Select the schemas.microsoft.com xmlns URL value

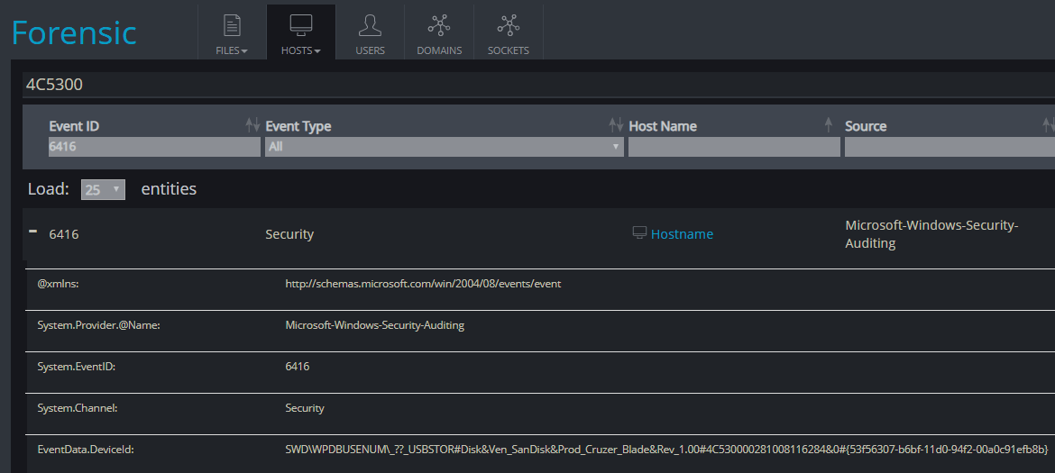(x=423, y=284)
